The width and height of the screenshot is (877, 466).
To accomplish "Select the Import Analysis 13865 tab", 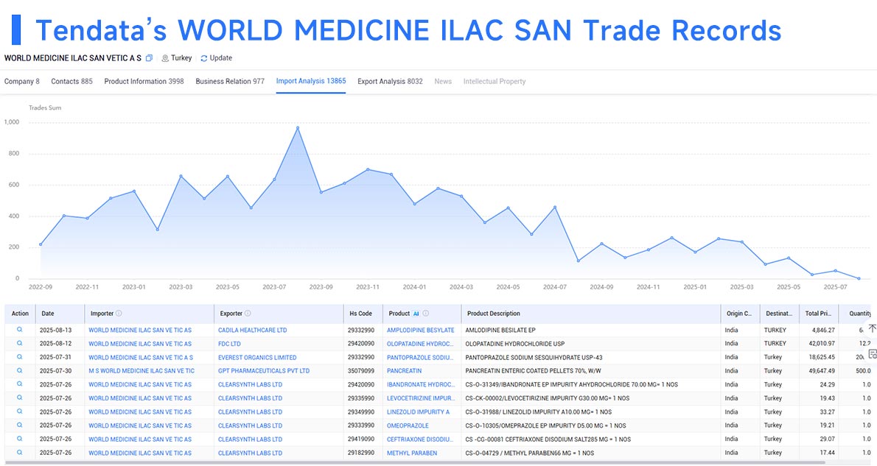I will [311, 81].
